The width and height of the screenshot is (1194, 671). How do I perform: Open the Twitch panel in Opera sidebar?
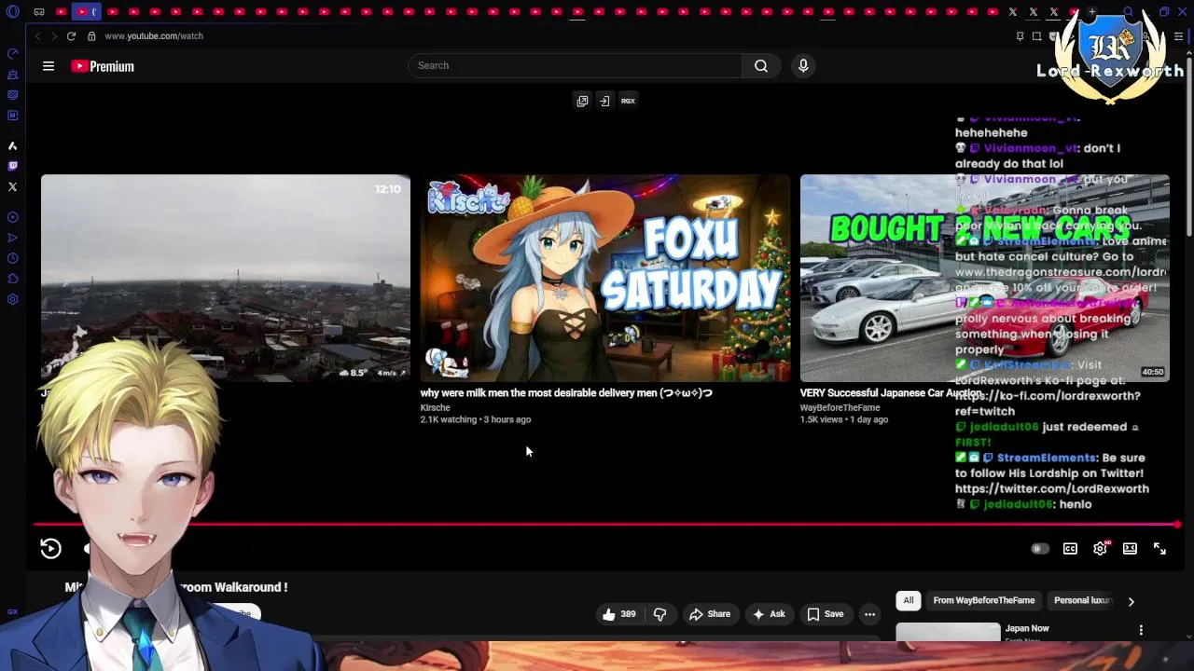[12, 166]
